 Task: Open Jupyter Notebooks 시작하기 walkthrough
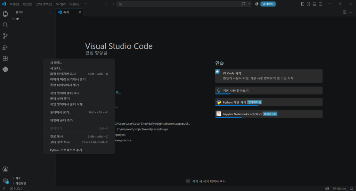point(269,114)
